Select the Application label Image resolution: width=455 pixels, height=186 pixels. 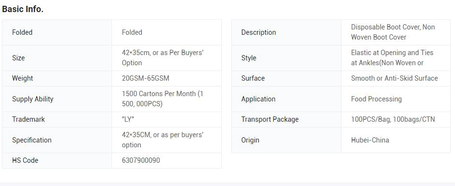[258, 99]
